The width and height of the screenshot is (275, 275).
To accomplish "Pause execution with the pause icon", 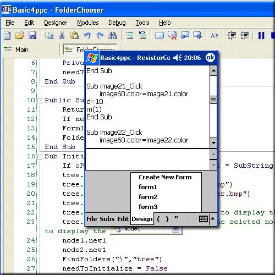I will 261,35.
